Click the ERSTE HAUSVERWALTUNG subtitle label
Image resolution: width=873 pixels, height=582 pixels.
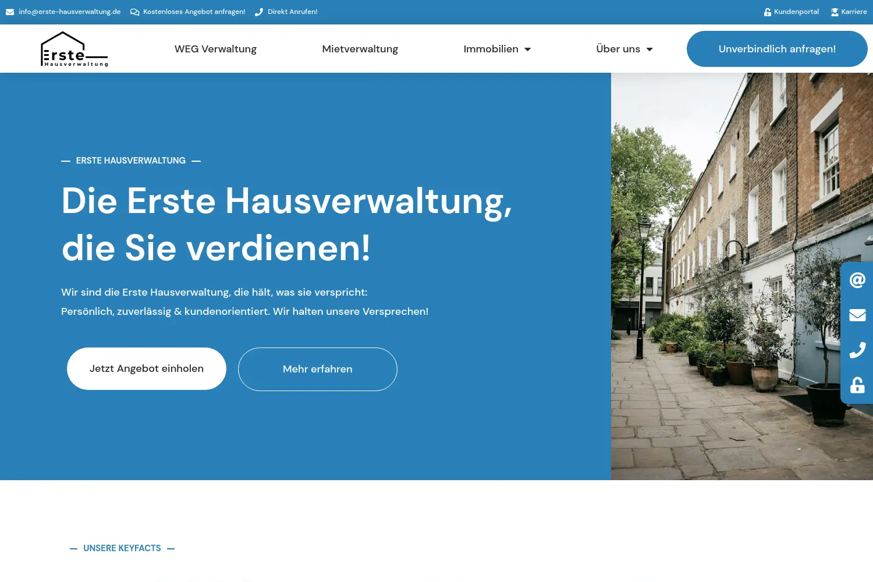[x=131, y=161]
